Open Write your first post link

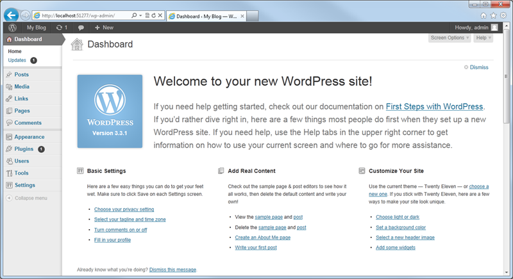pos(256,248)
